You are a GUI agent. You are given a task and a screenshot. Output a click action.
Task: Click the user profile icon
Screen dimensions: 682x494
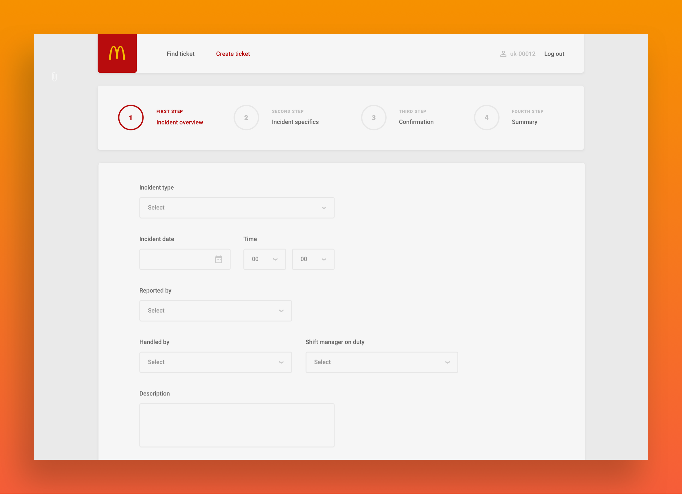pyautogui.click(x=503, y=54)
